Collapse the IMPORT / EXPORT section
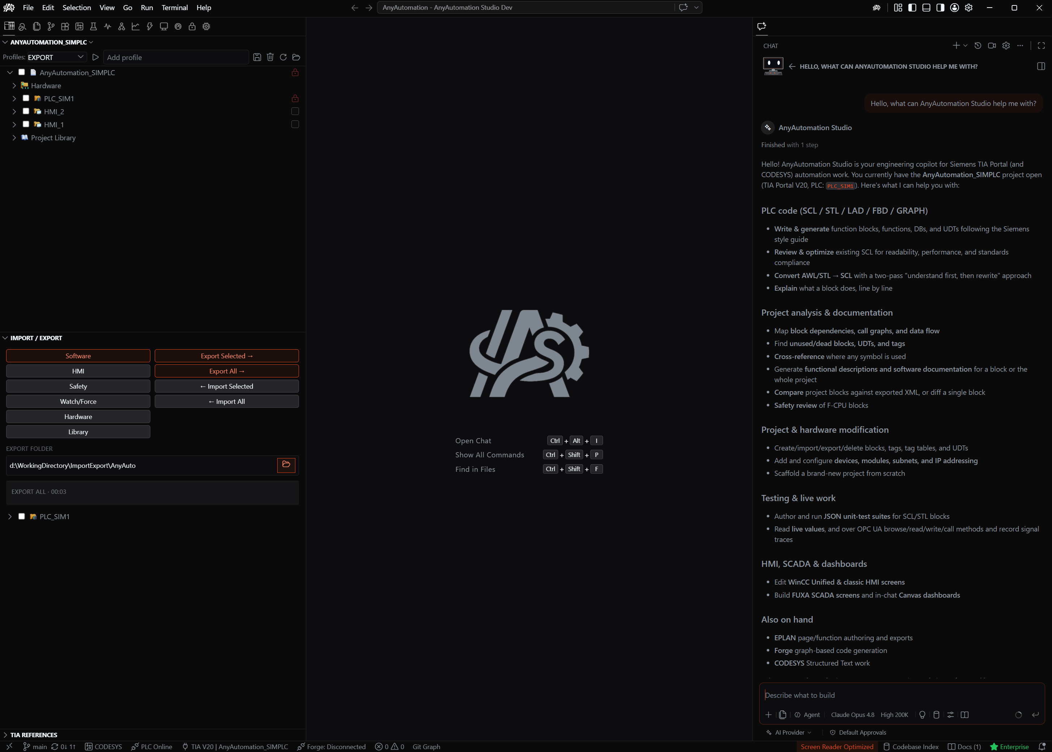1052x752 pixels. (5, 338)
